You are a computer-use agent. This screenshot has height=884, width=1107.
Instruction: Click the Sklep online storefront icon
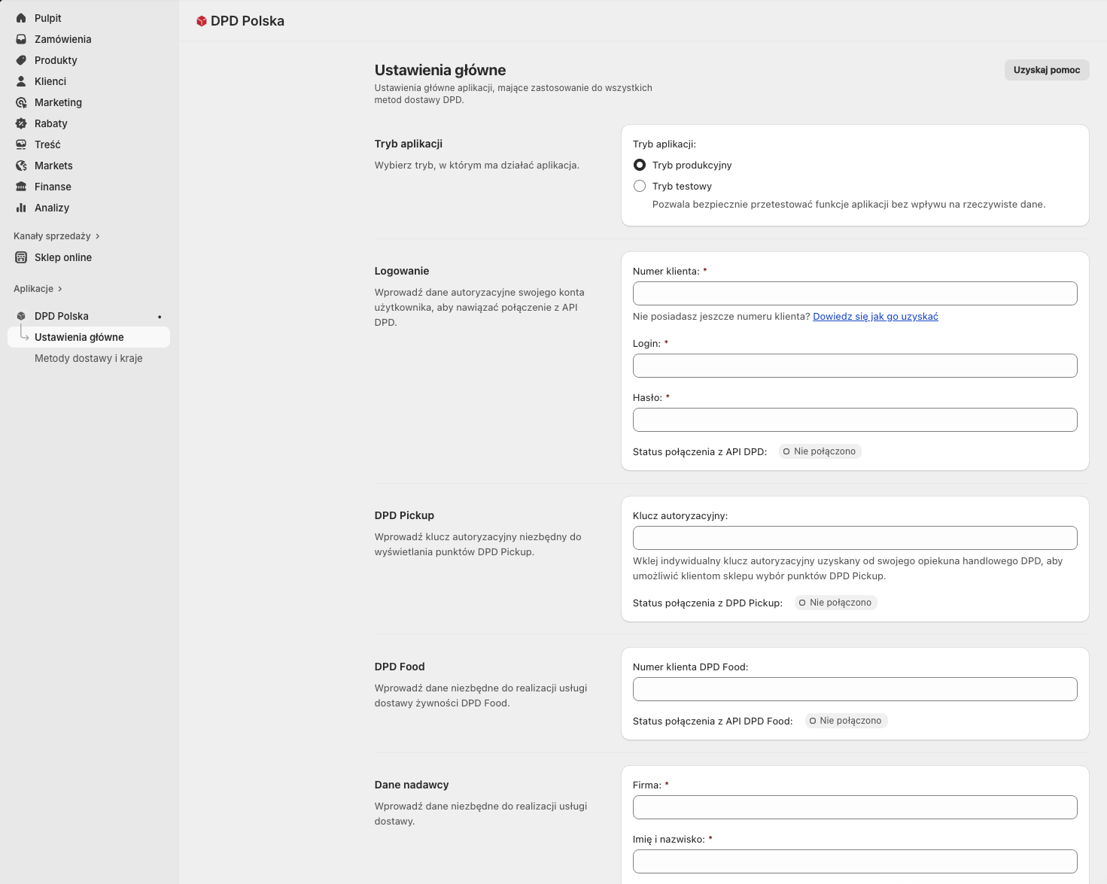click(21, 257)
